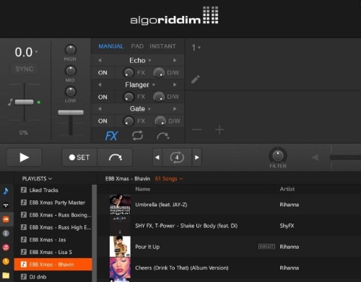Click the playlist sidebar scrollbar

click(95, 233)
